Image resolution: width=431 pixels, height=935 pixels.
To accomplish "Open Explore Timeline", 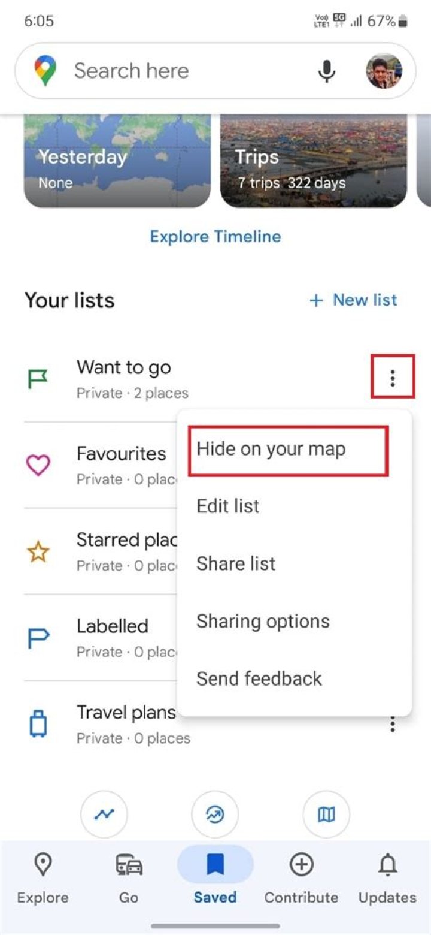I will point(215,236).
